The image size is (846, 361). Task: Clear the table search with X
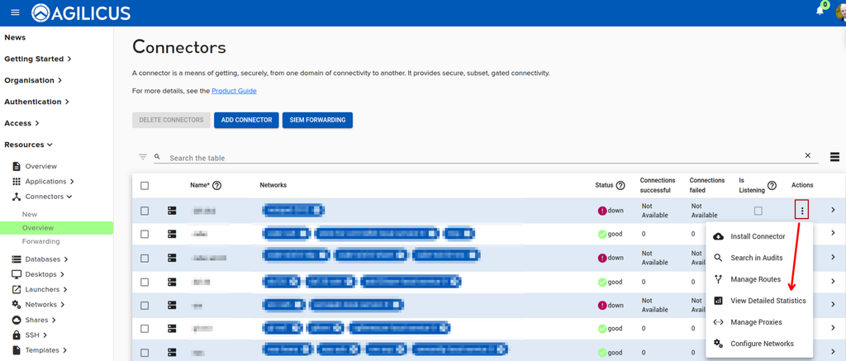coord(808,155)
